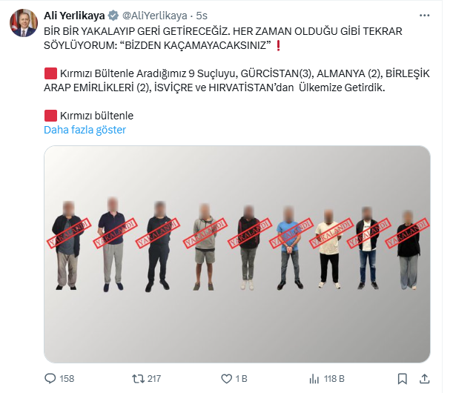The width and height of the screenshot is (453, 393).
Task: Open the 5s timestamp permalink
Action: pos(202,16)
